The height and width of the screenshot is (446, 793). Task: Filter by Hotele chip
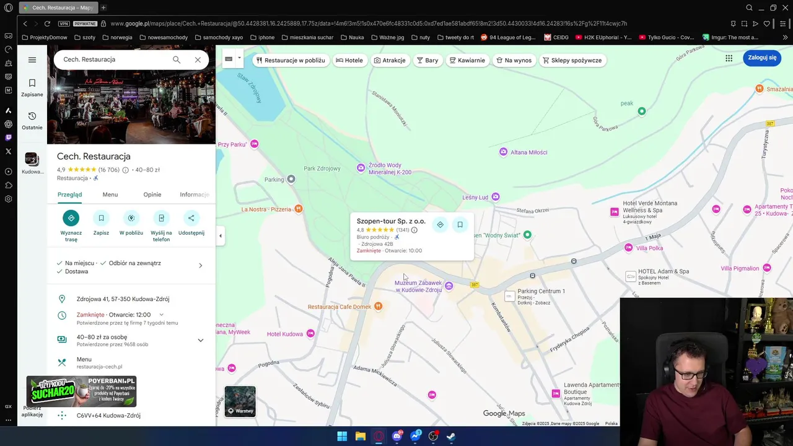[349, 60]
